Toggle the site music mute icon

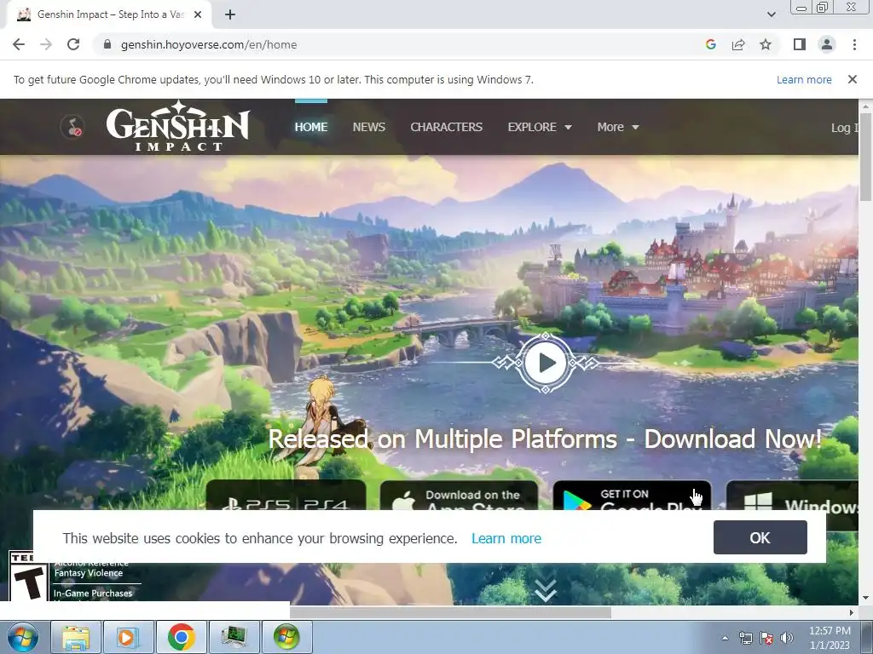coord(72,127)
